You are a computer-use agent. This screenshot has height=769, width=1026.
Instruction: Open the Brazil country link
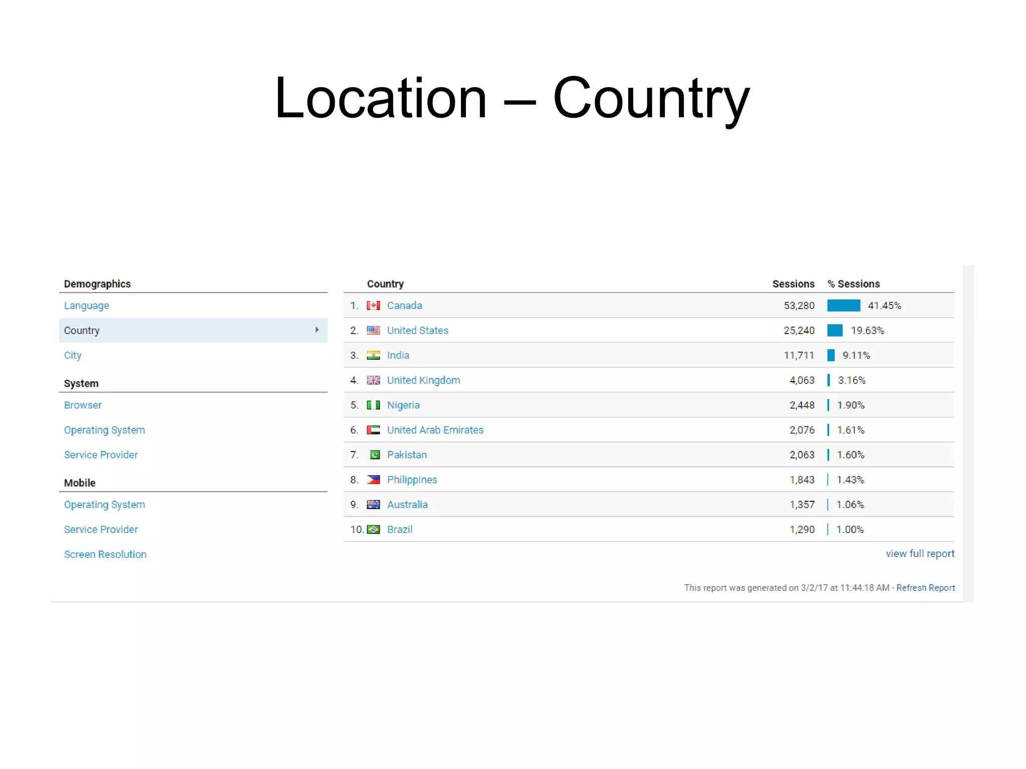(400, 530)
